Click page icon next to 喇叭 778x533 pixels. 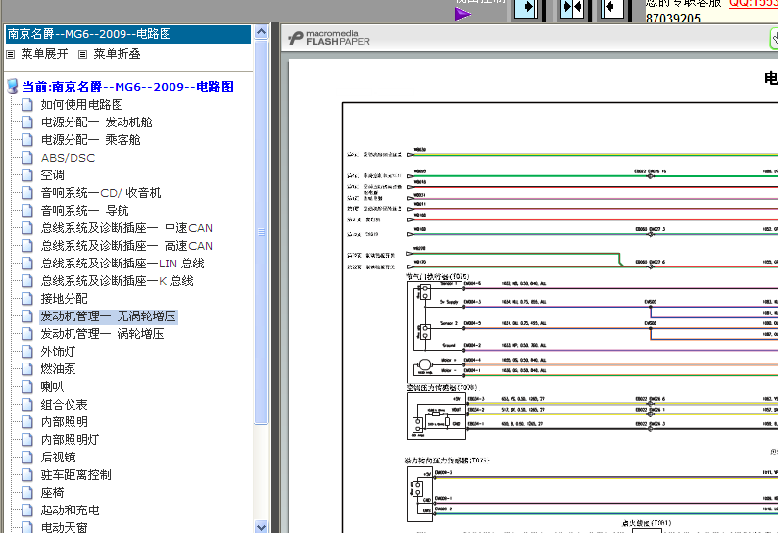[27, 387]
